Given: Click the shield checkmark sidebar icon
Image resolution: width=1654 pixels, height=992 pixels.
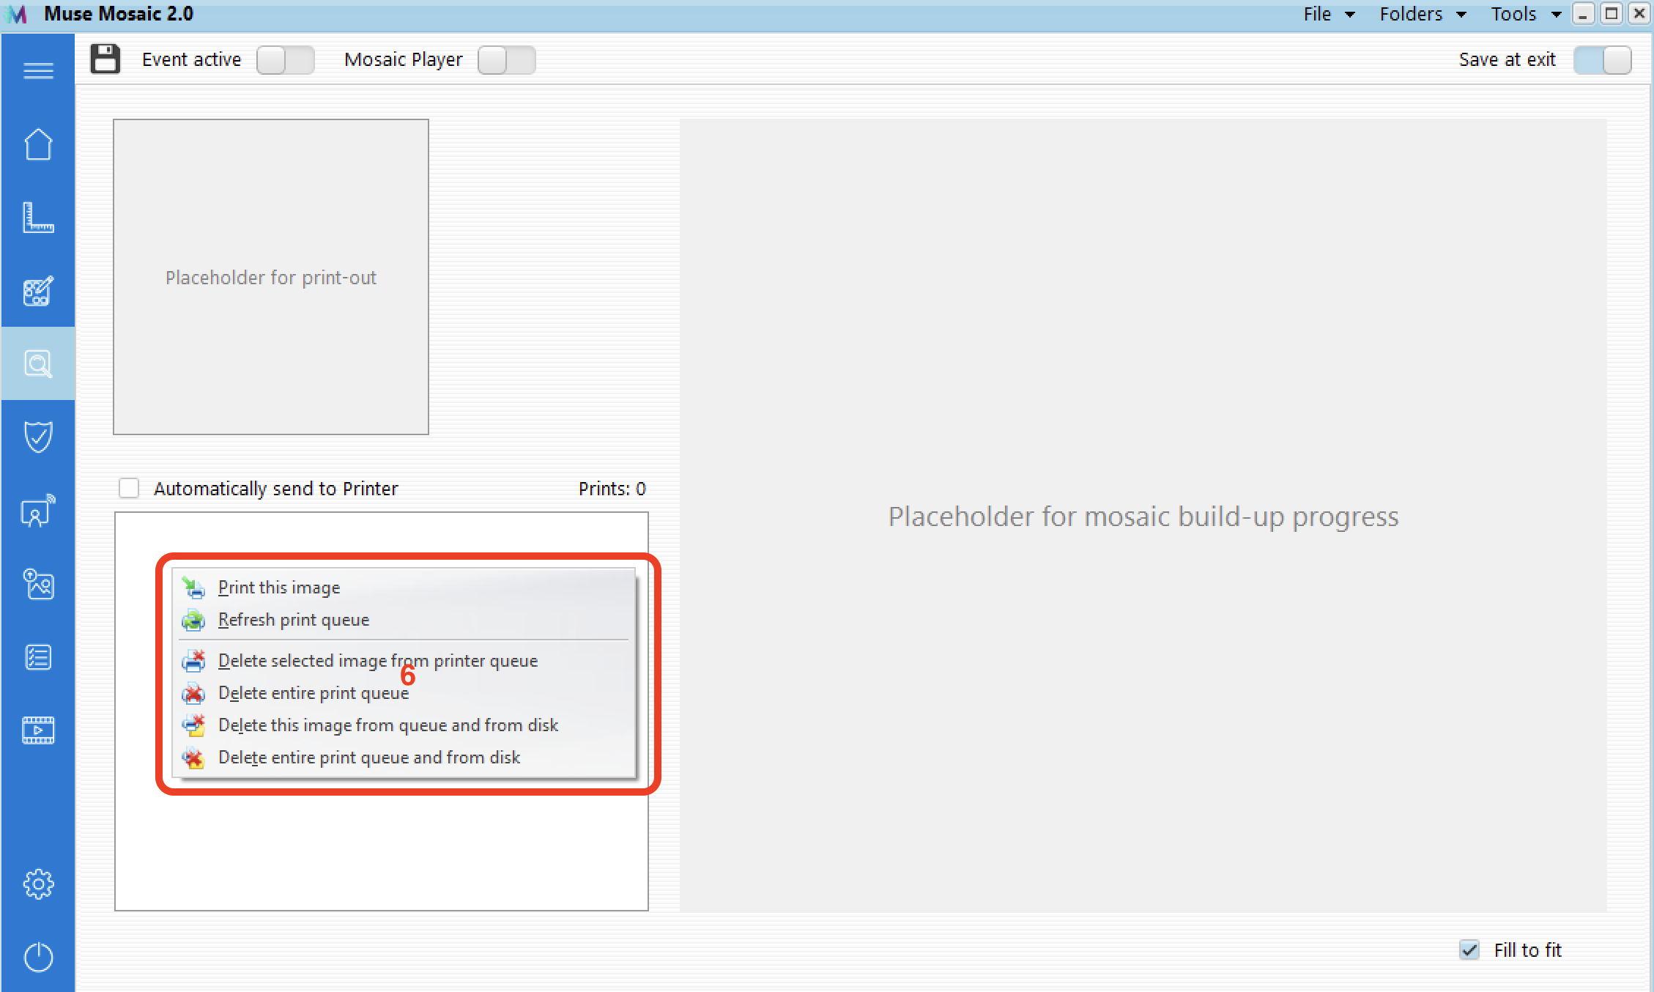Looking at the screenshot, I should tap(38, 437).
